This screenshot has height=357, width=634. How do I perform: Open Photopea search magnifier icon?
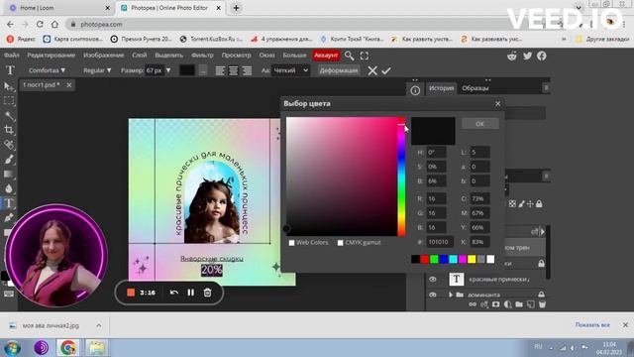click(x=350, y=56)
